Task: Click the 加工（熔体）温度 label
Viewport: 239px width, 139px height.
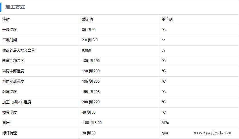Action: (17, 102)
